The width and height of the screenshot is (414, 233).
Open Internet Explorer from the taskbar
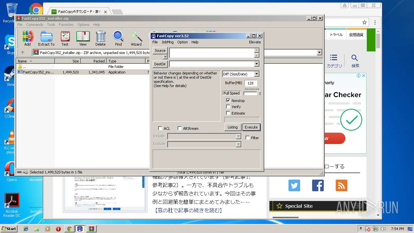point(26,229)
